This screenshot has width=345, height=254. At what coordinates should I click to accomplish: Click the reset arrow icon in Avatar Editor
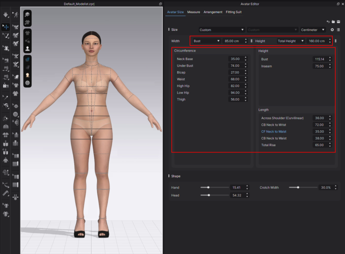pyautogui.click(x=328, y=21)
